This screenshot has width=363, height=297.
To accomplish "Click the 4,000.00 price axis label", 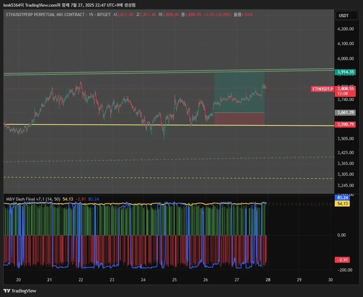I will (346, 59).
